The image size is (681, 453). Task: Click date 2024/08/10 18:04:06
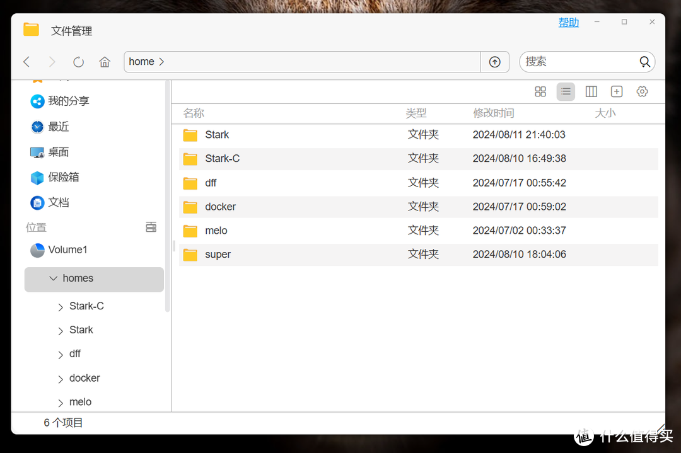click(520, 255)
